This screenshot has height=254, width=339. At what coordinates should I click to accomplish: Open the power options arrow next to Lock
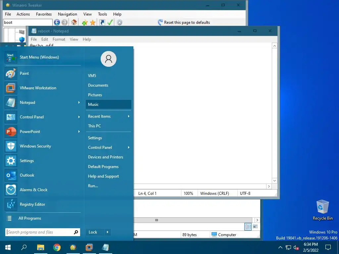click(x=108, y=232)
